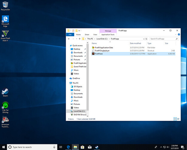The image size is (187, 150).
Task: Sort files by Date modified column
Action: (x=135, y=43)
